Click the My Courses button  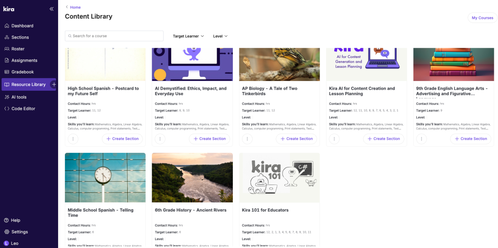pyautogui.click(x=482, y=18)
